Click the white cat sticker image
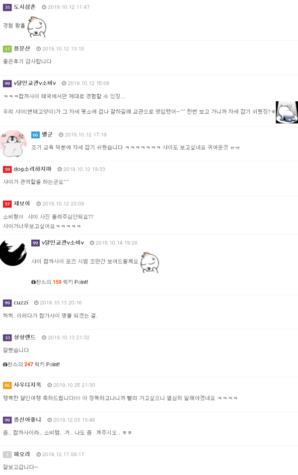This screenshot has height=475, width=298. coord(287,112)
